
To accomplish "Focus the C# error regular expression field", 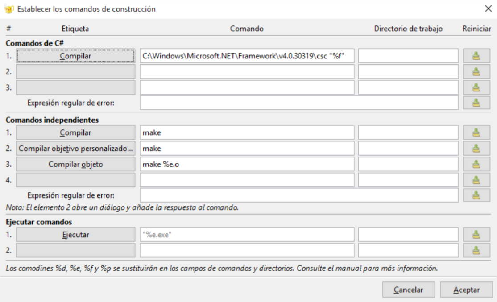I will 299,103.
